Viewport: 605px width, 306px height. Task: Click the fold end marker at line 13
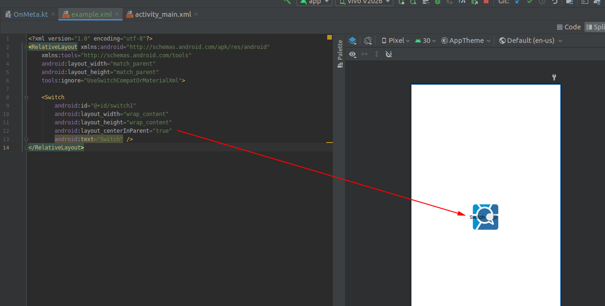(26, 139)
